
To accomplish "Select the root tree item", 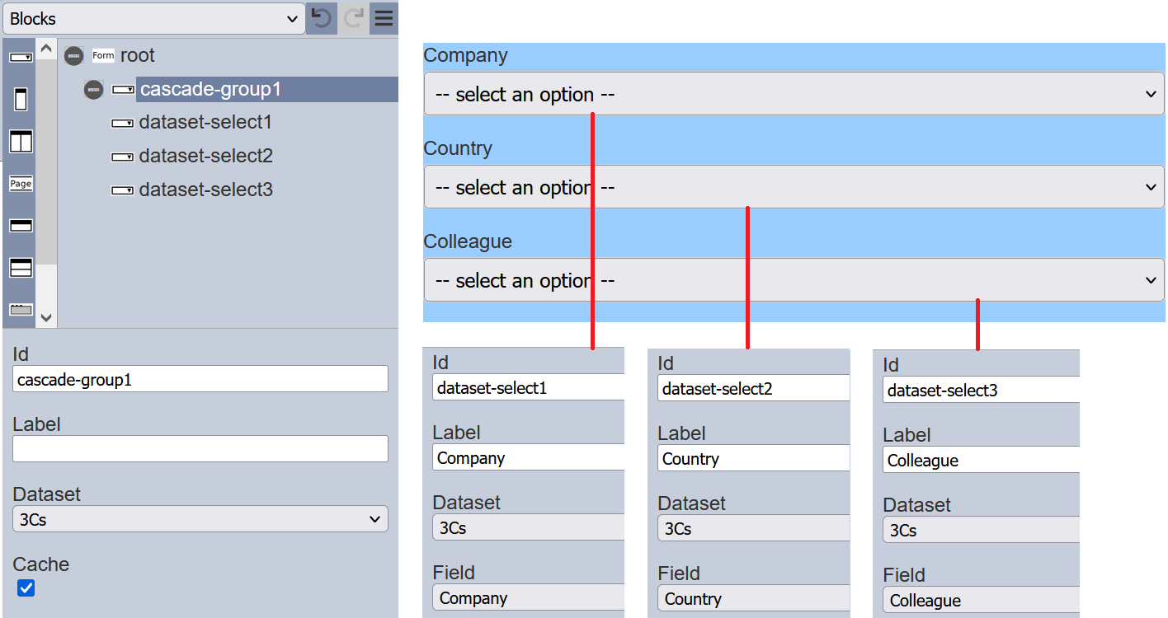I will point(138,56).
